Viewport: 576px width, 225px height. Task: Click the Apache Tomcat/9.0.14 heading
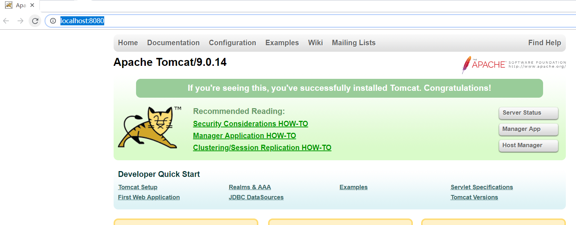(x=170, y=62)
